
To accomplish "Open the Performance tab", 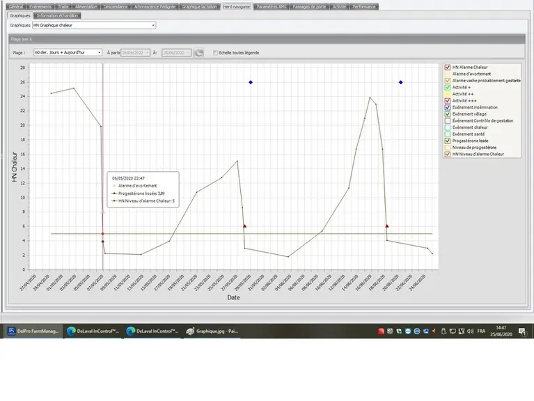I will (363, 6).
